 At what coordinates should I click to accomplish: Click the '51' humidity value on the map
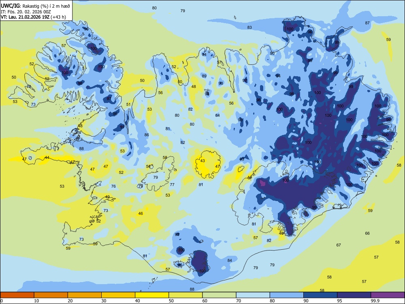coord(128,105)
